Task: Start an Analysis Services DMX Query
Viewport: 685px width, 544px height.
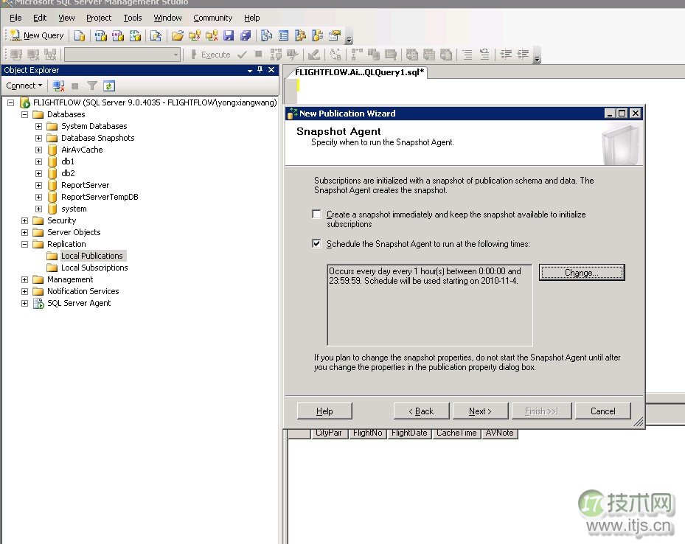Action: point(118,35)
